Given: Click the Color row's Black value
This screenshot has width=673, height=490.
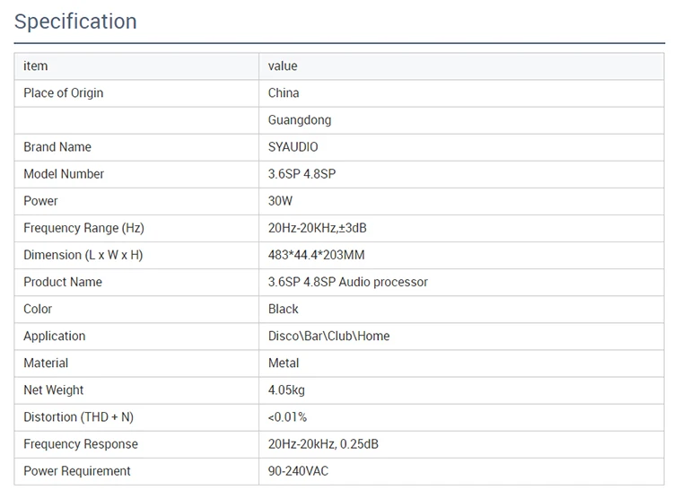Looking at the screenshot, I should click(x=284, y=310).
